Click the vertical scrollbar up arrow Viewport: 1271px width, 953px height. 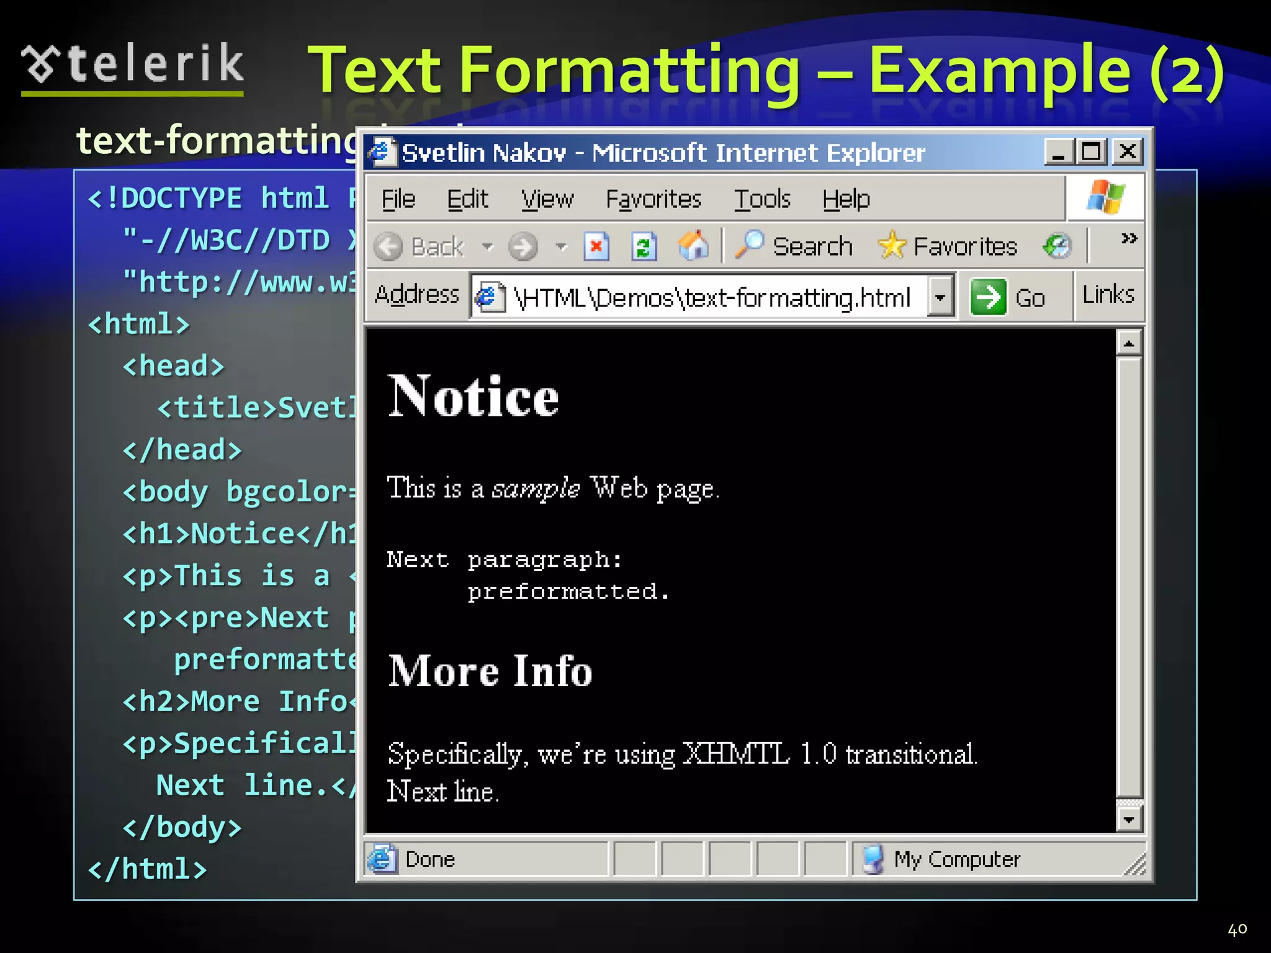point(1129,342)
